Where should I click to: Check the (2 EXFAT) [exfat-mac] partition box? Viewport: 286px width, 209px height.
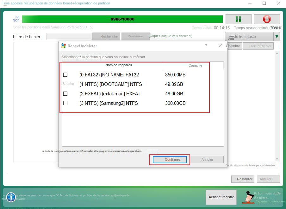65,93
